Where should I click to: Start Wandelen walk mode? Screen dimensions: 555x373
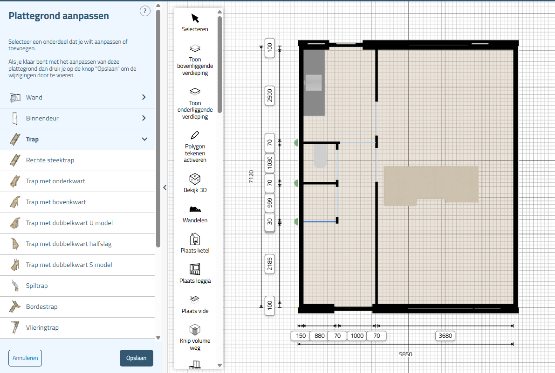coord(195,214)
